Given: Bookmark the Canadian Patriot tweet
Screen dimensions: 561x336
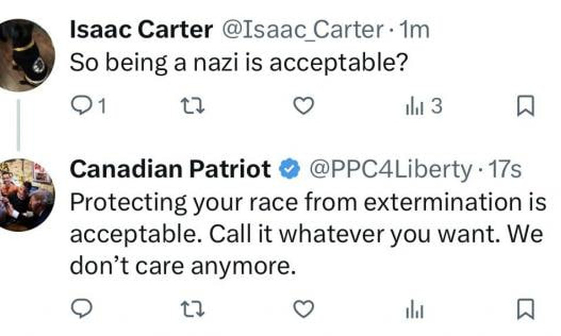Looking at the screenshot, I should coord(525,310).
